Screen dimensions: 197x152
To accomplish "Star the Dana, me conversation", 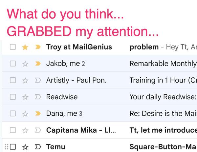I will pyautogui.click(x=25, y=114).
